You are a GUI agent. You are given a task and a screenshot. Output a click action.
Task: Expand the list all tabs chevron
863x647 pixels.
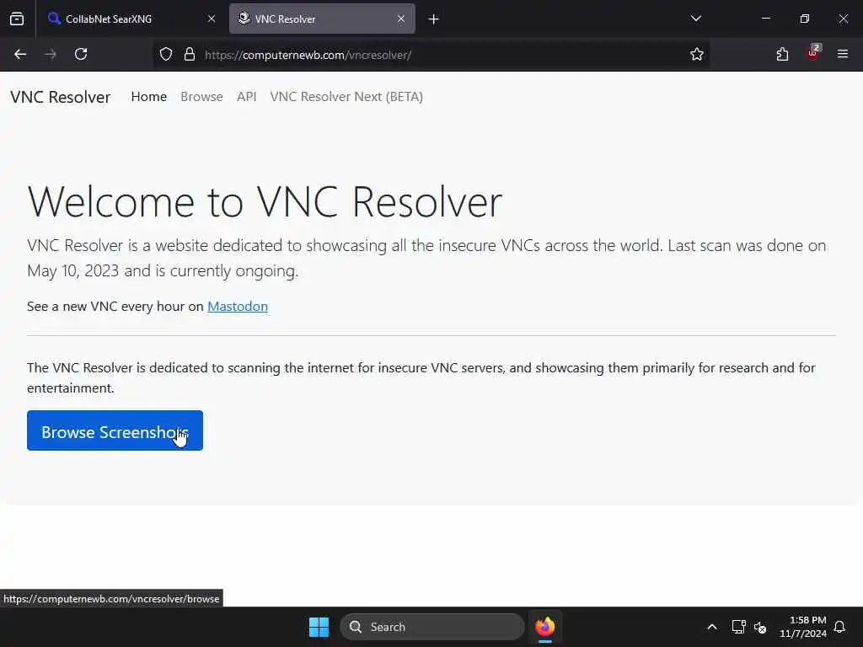coord(696,19)
